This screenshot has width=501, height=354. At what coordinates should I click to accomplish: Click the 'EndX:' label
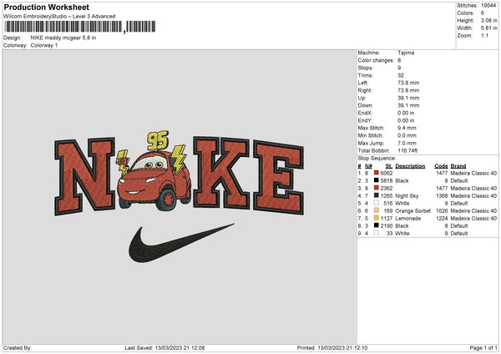tap(365, 113)
